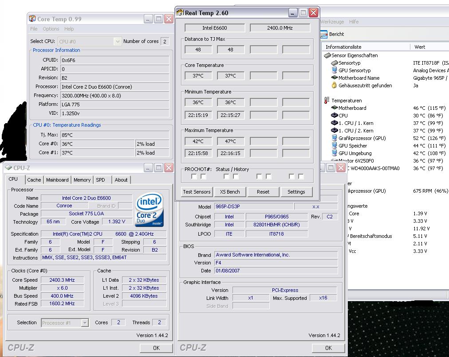Viewport: 449px width, 357px height.
Task: Click the GPU Sensortyp monitor icon
Action: click(334, 70)
